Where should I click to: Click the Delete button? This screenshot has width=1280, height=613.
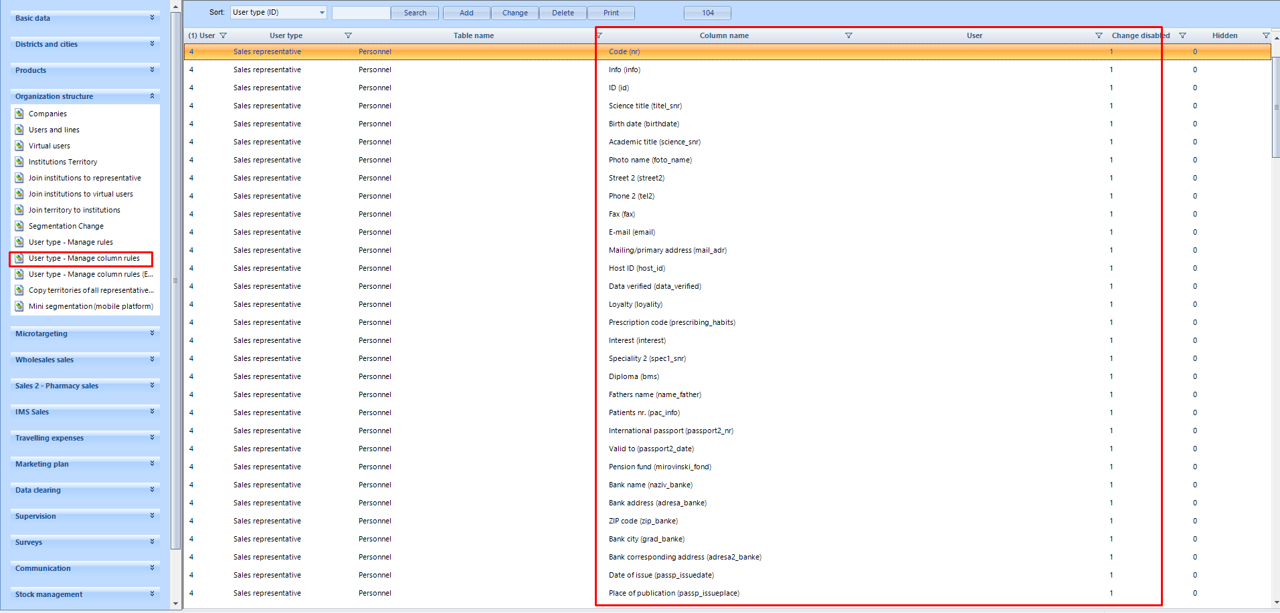[563, 13]
